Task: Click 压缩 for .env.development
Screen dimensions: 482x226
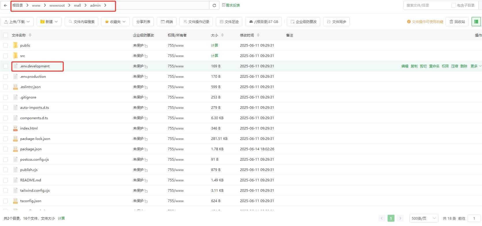Action: pos(455,66)
